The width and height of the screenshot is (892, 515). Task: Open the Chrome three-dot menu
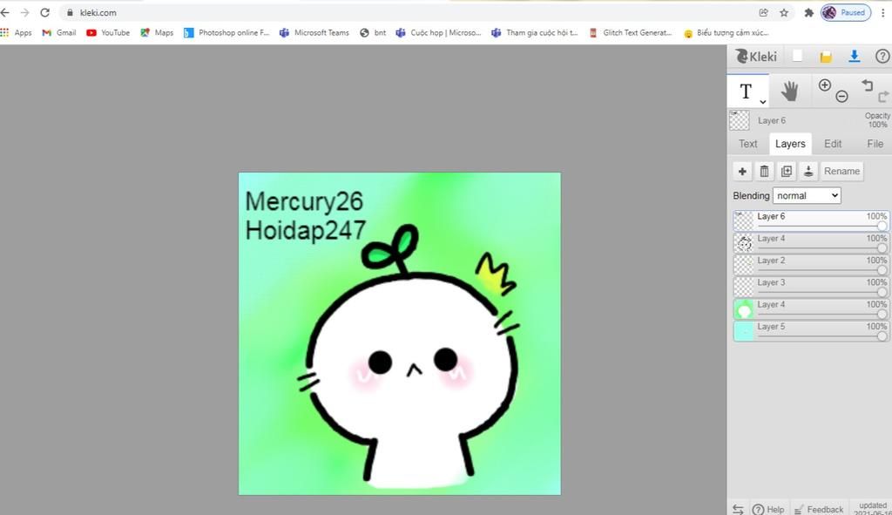point(883,12)
